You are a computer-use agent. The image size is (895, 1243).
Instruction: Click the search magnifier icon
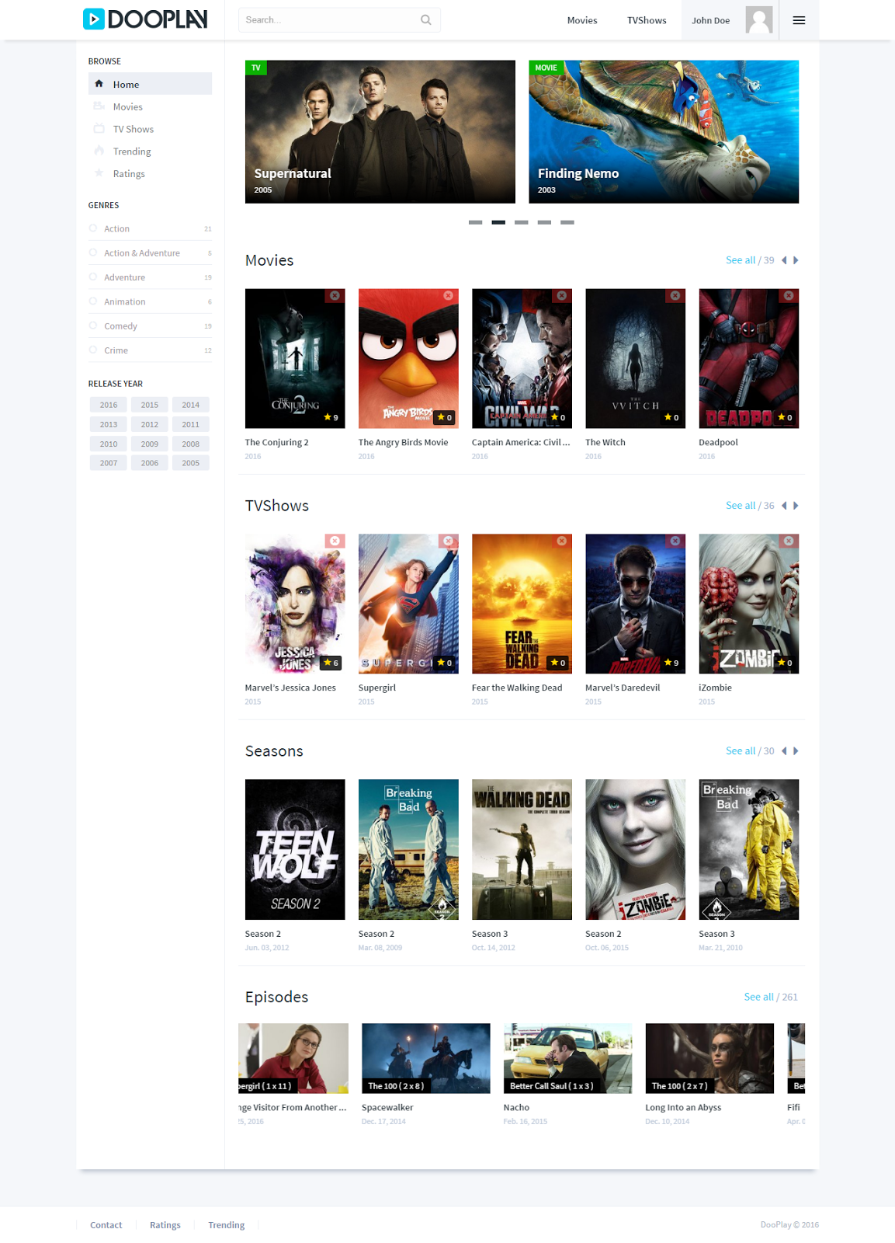coord(425,20)
